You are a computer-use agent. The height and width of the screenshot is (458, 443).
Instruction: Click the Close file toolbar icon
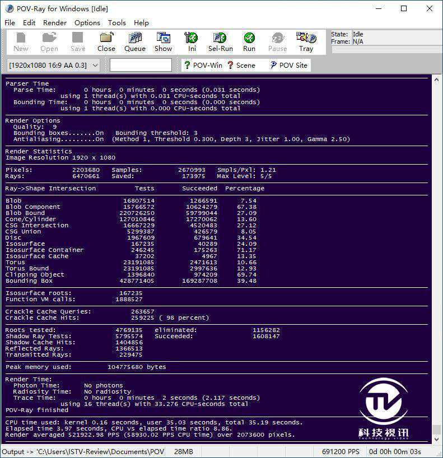click(x=106, y=41)
